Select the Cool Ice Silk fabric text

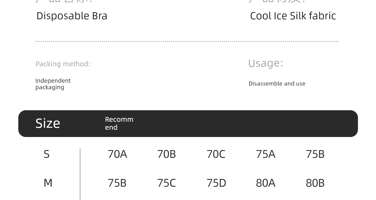click(293, 16)
